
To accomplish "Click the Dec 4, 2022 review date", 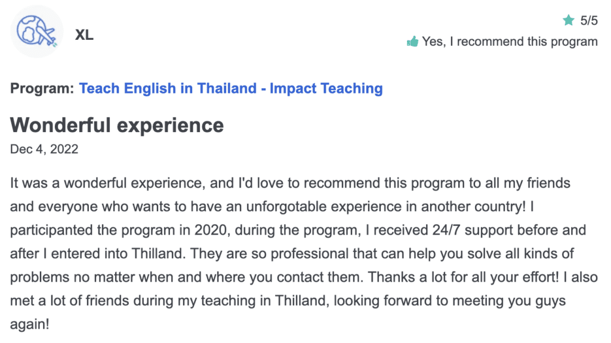I will pos(44,149).
